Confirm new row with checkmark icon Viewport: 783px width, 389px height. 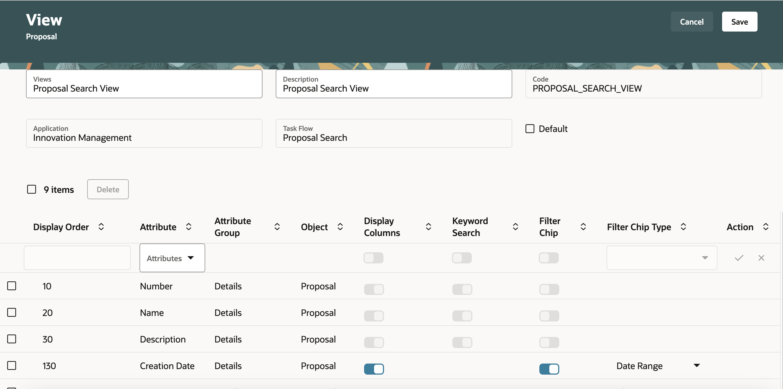(x=739, y=258)
